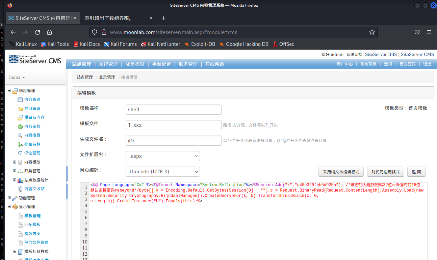
Task: Expand the 站点数据统计 tree node
Action: (x=15, y=180)
